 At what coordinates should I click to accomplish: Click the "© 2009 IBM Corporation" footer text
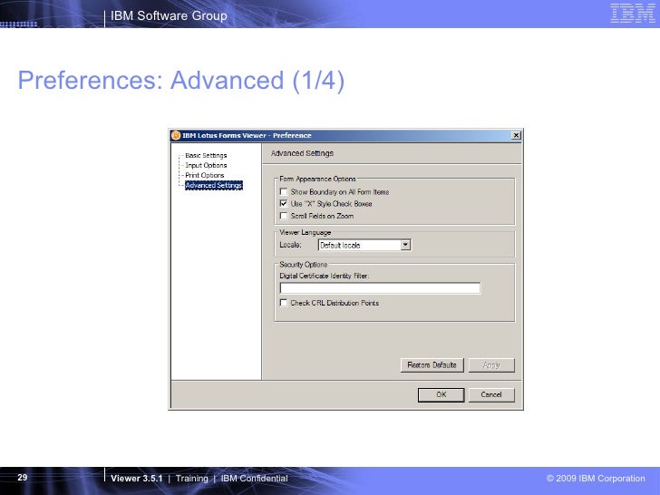pos(596,479)
